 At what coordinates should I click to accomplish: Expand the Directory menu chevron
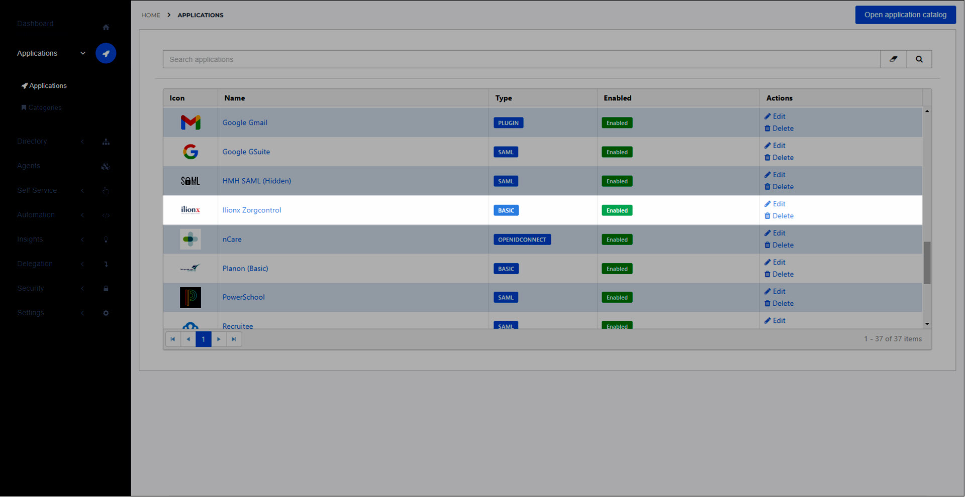point(83,142)
